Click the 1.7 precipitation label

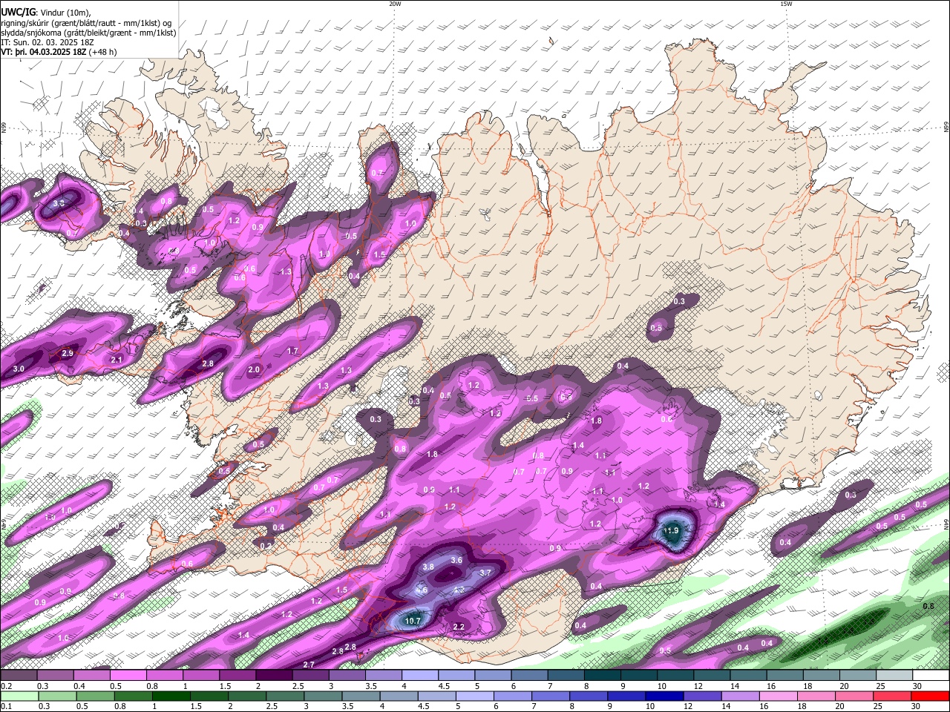tap(292, 352)
